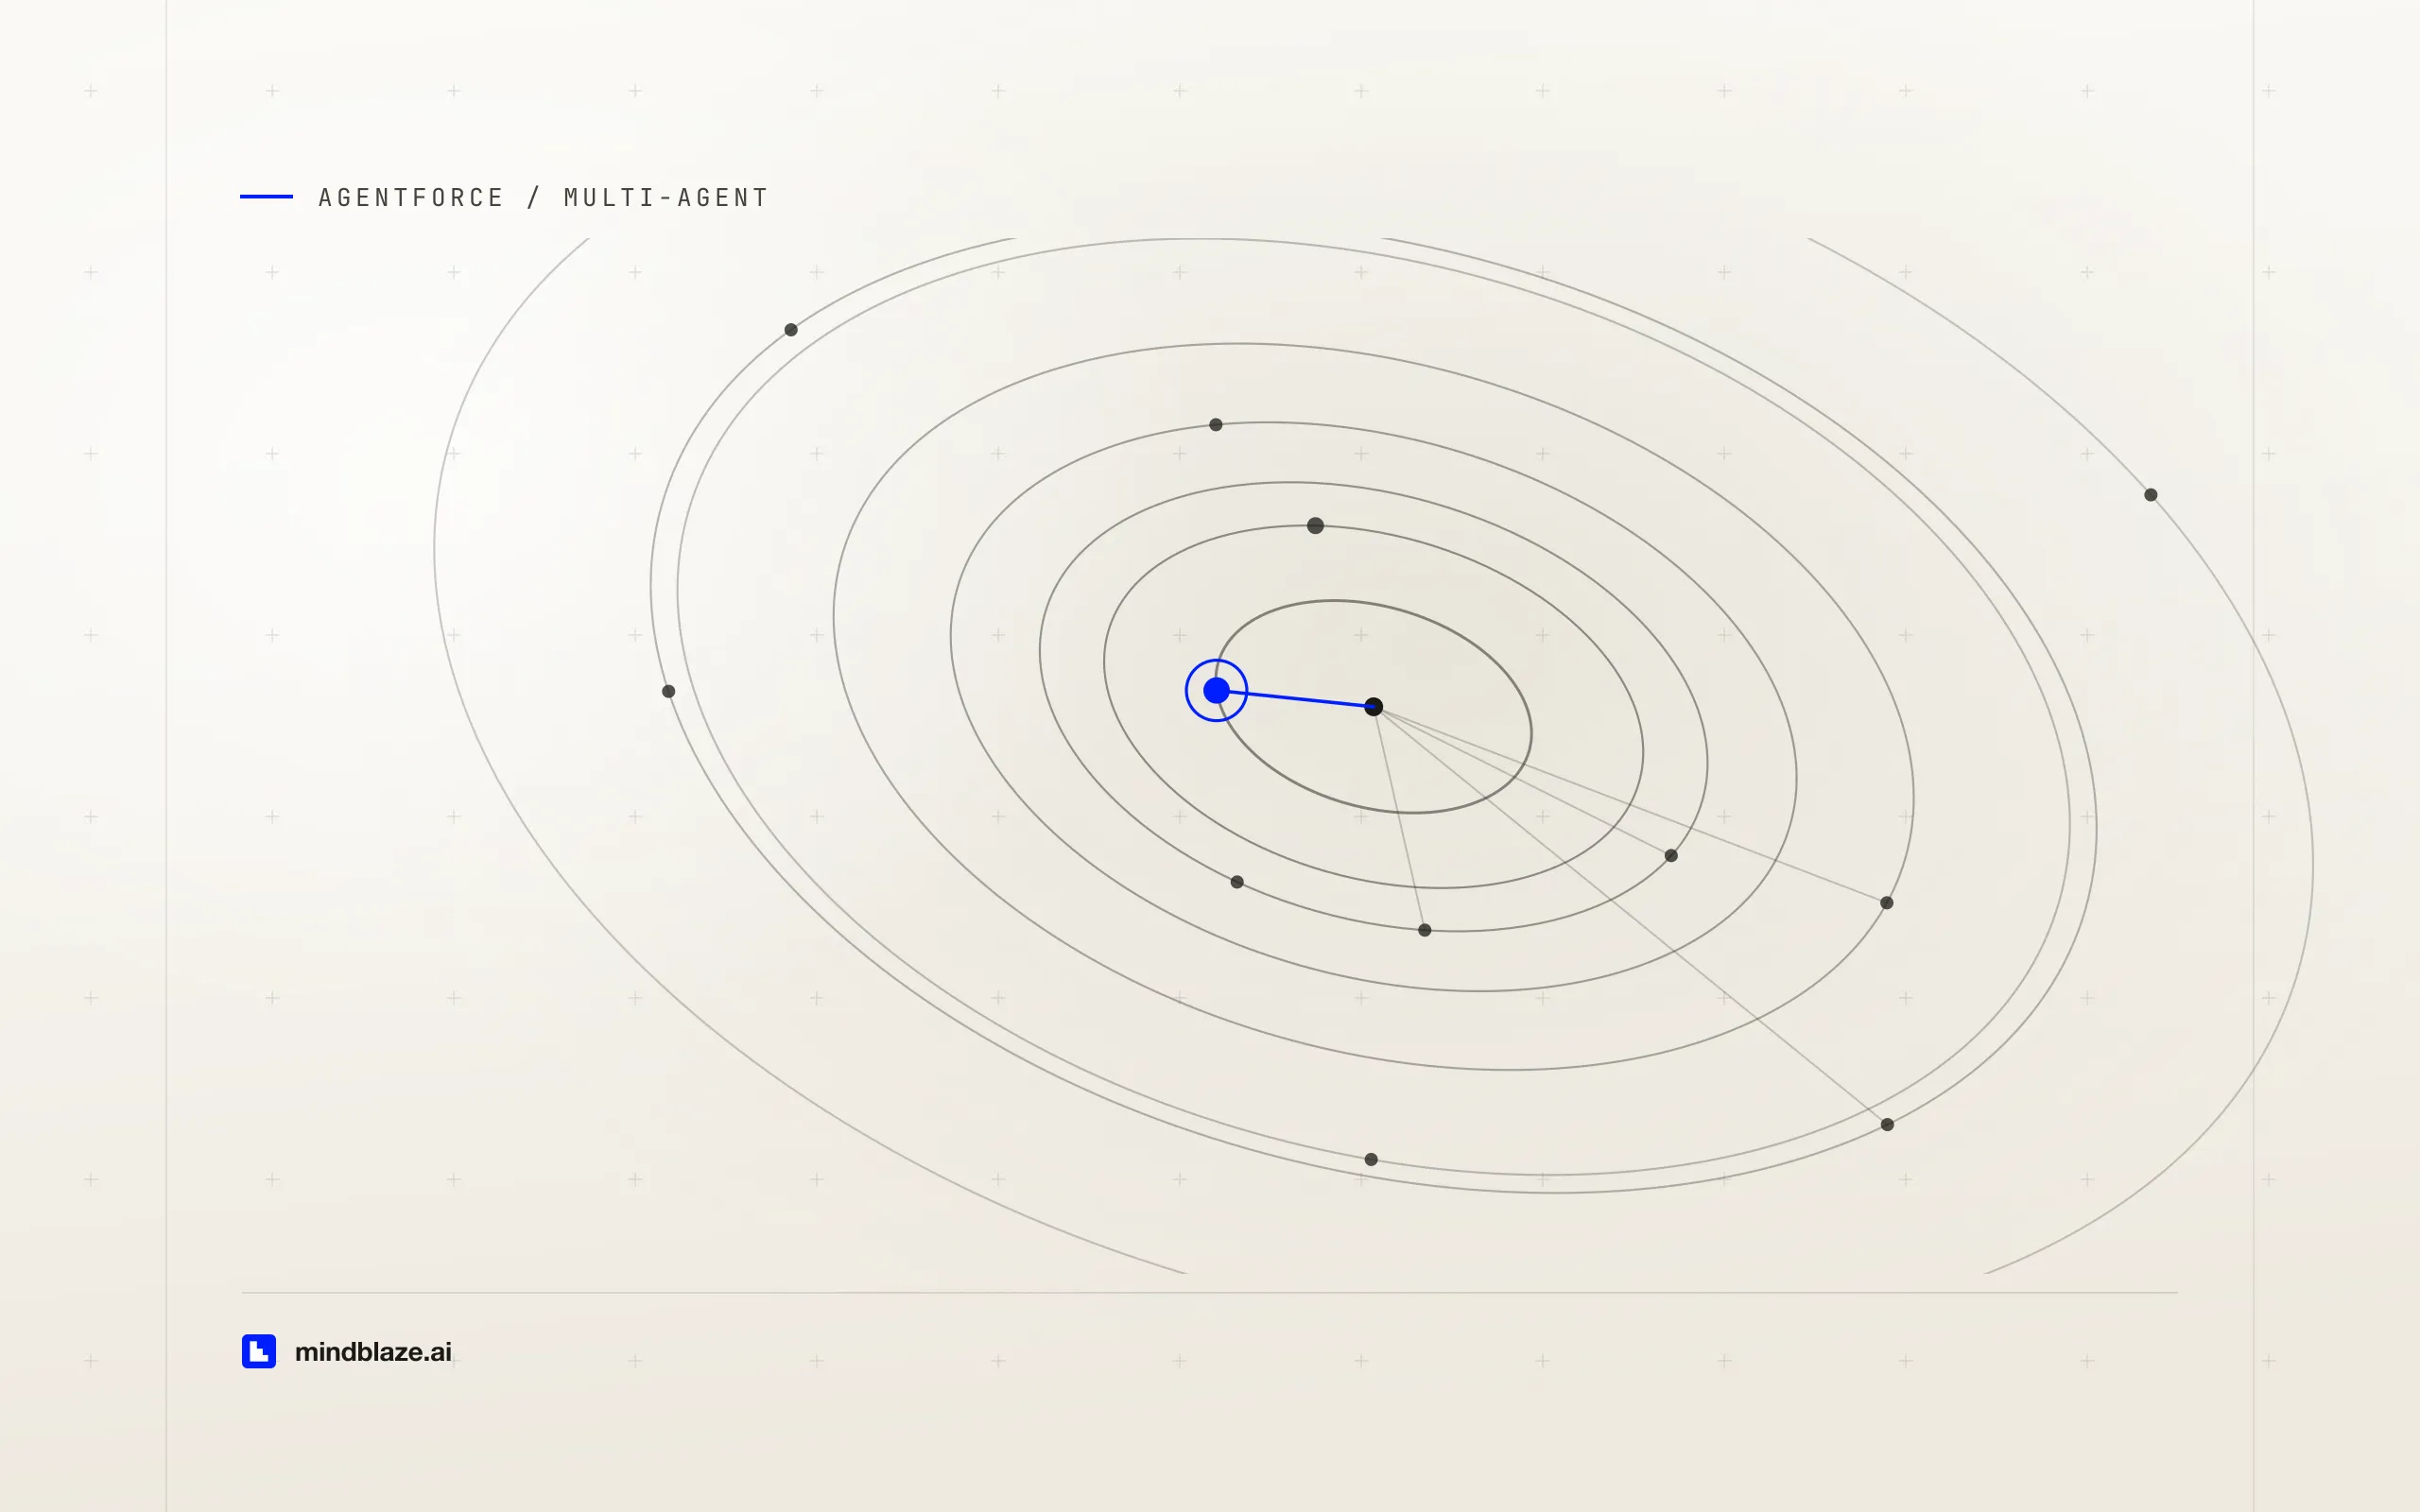Click the upper-left dot on the outer double ring
Screen dimensions: 2420x1512
tap(791, 330)
